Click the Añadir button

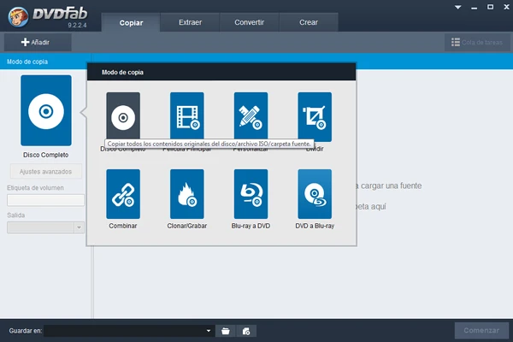pos(38,42)
